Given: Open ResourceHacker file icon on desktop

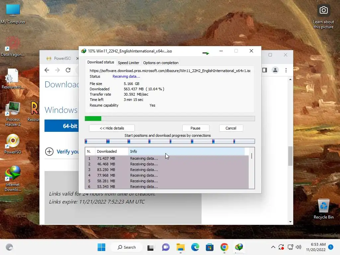Looking at the screenshot, I should click(13, 78).
